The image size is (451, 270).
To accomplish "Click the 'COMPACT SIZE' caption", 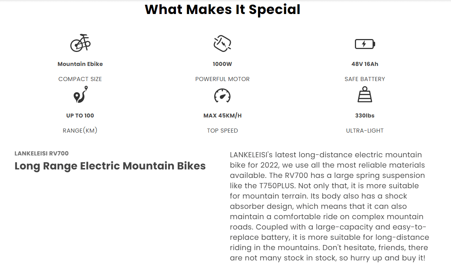I will pos(80,79).
